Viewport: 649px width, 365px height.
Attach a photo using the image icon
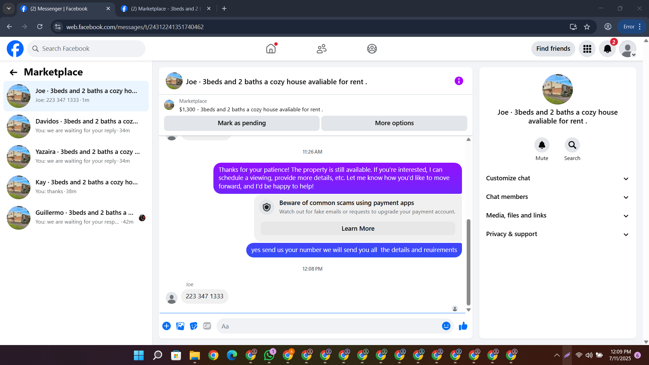click(x=180, y=326)
